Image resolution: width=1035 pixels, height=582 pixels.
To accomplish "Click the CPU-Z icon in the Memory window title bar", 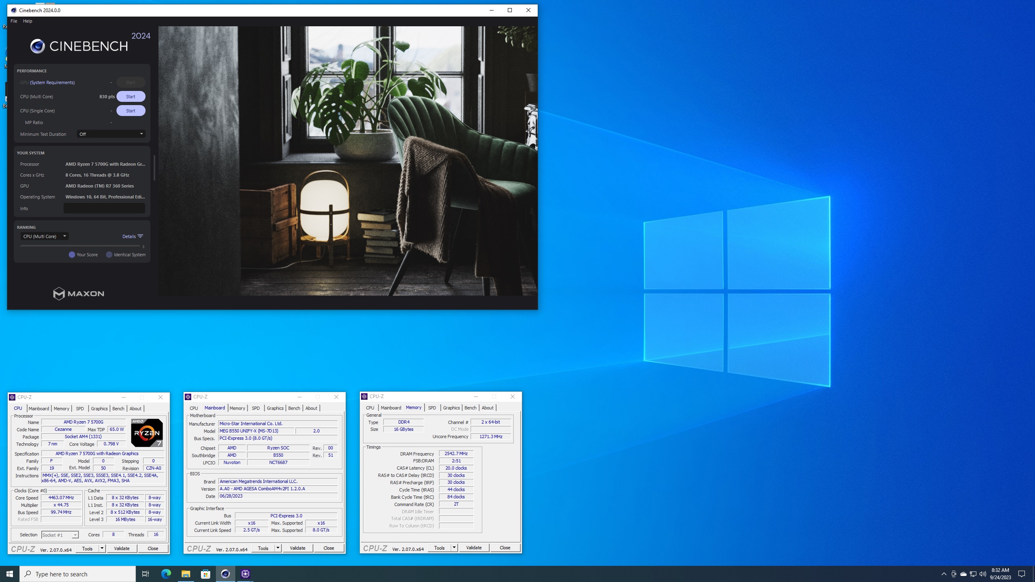I will pos(364,396).
